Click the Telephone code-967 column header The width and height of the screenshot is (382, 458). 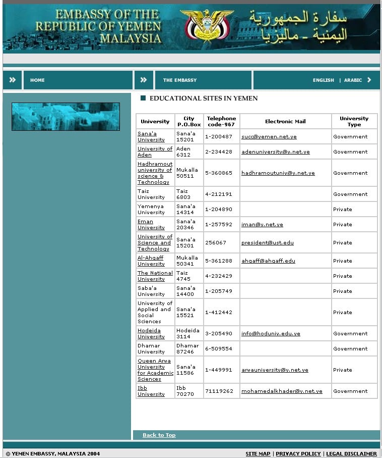tap(221, 122)
